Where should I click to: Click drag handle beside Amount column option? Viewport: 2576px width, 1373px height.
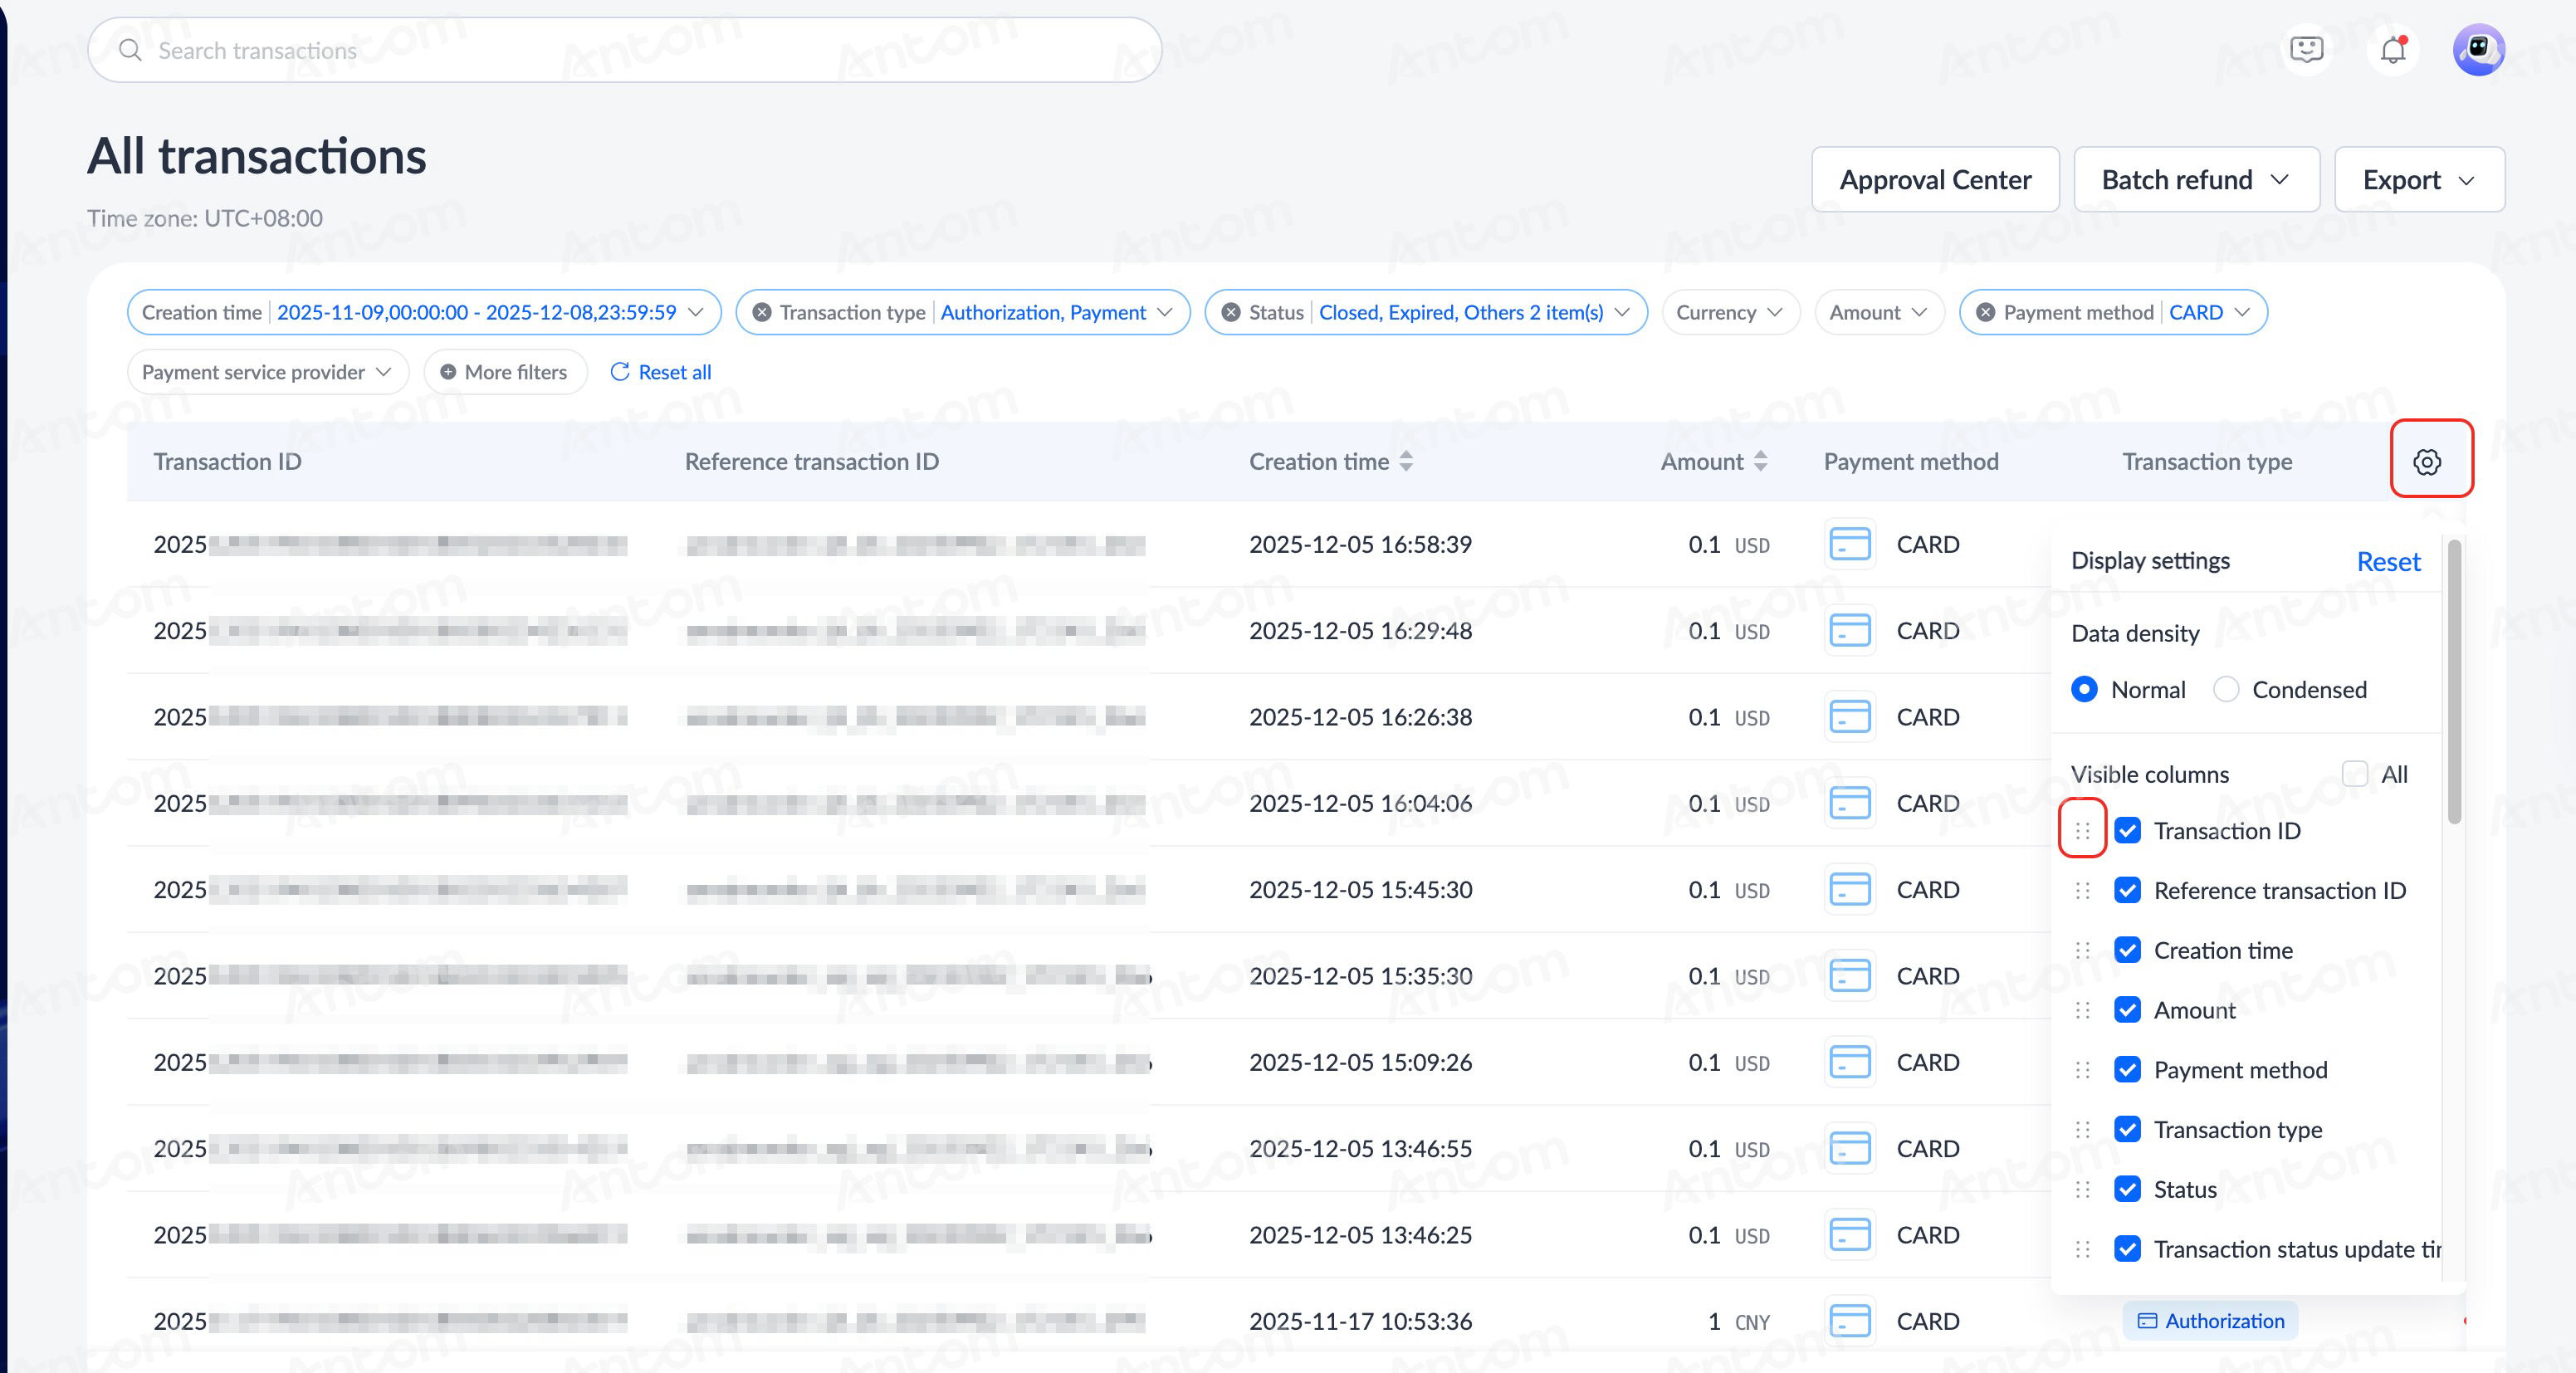tap(2082, 1010)
